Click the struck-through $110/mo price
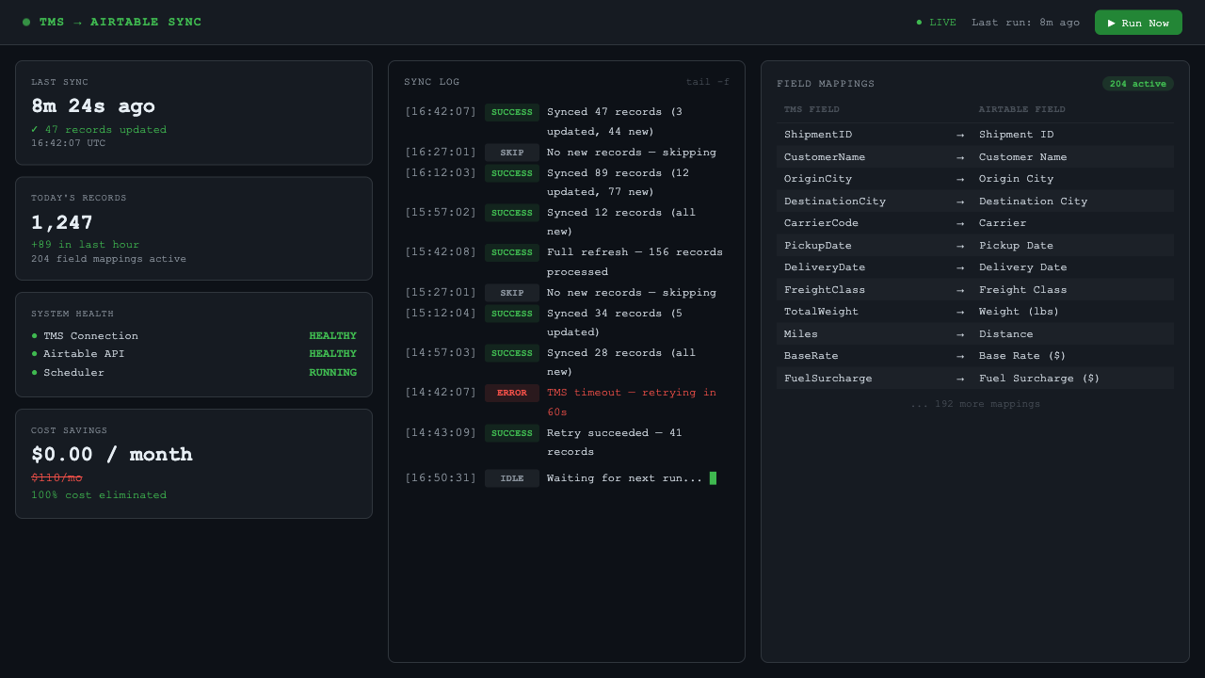1205x678 pixels. (x=56, y=477)
